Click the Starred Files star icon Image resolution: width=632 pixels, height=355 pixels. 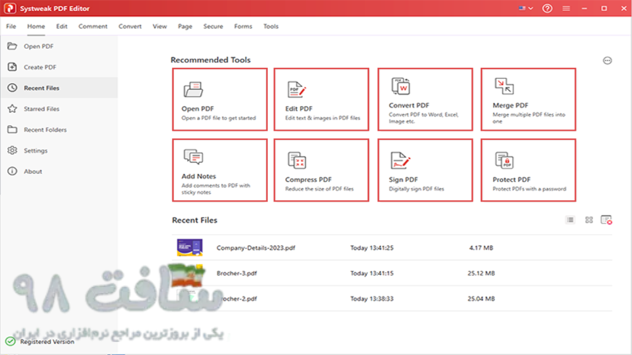point(12,108)
